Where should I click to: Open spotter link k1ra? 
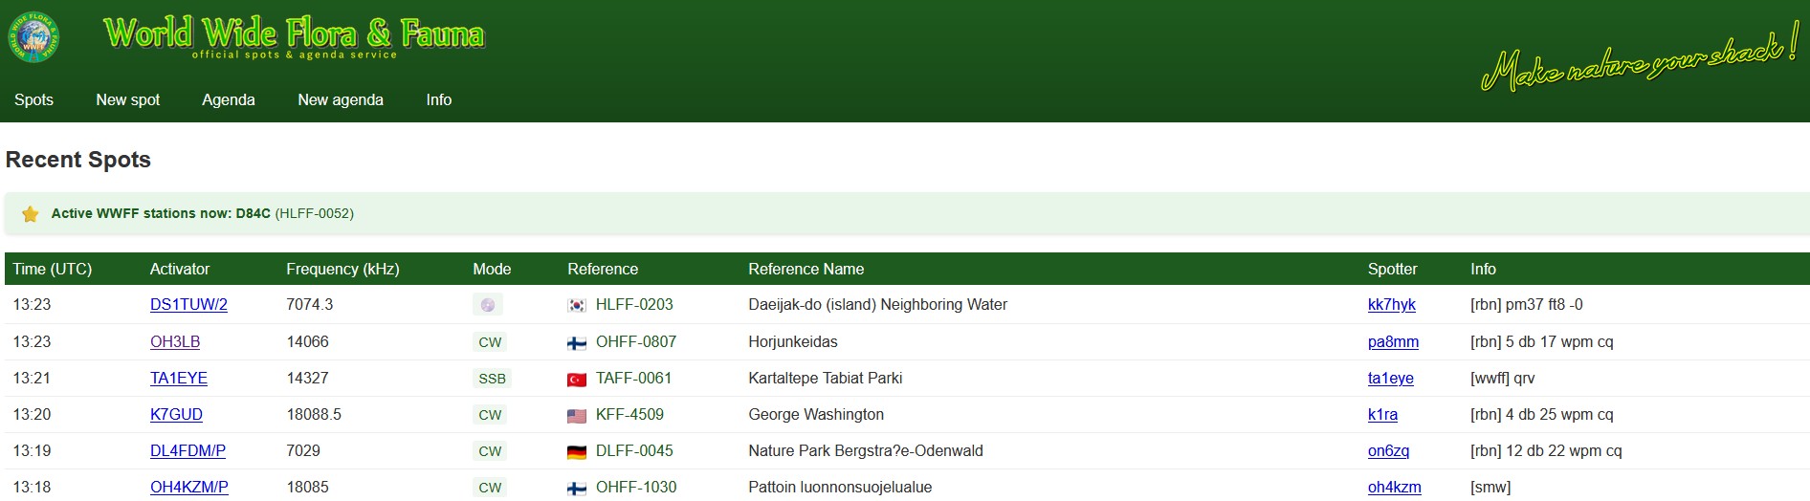[1382, 415]
